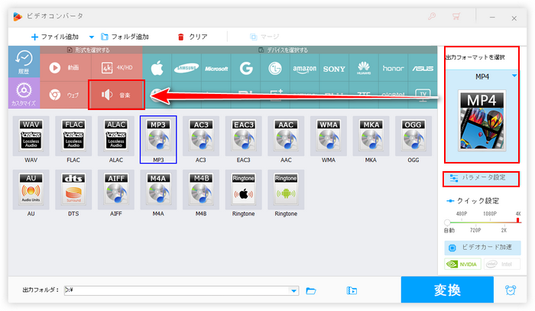Click the alarm clock schedule icon
The width and height of the screenshot is (535, 311).
510,290
